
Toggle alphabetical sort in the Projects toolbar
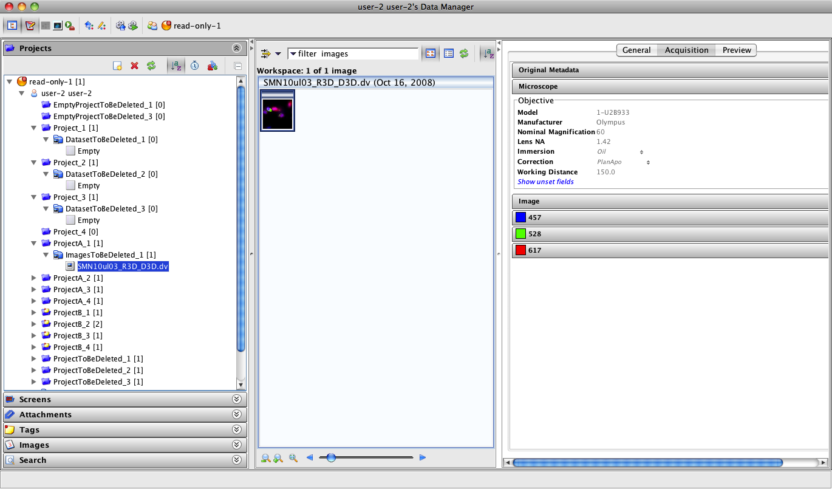tap(176, 66)
